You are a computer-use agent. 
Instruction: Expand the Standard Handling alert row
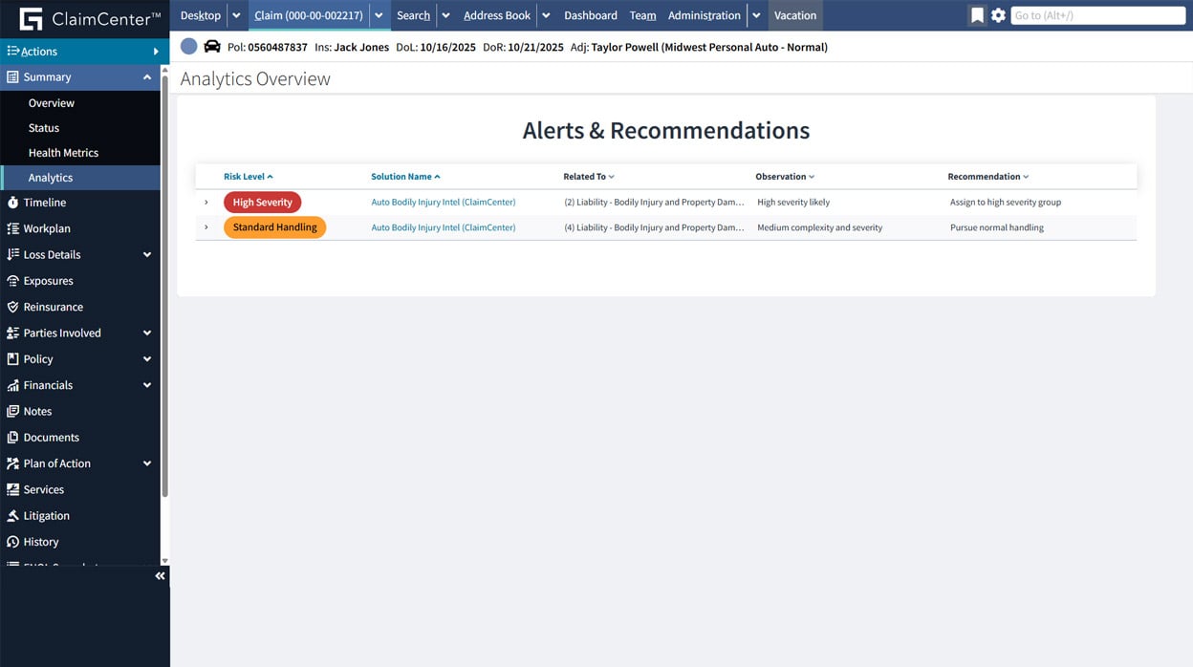point(206,227)
